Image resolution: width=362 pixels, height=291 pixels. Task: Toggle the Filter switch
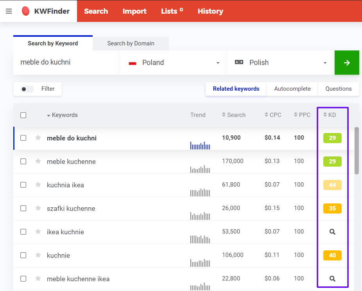click(x=27, y=89)
